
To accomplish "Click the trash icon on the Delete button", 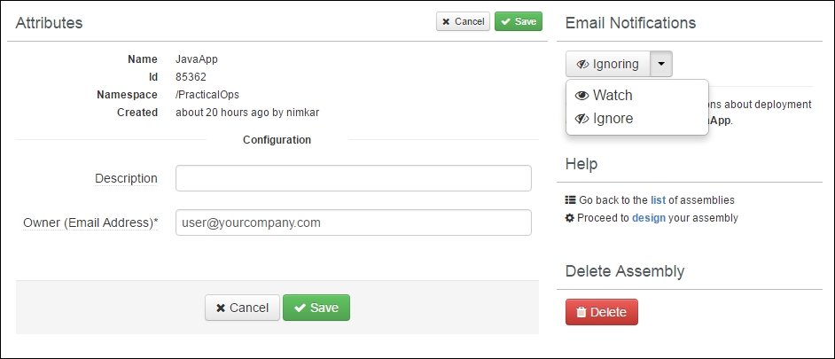I will [582, 312].
